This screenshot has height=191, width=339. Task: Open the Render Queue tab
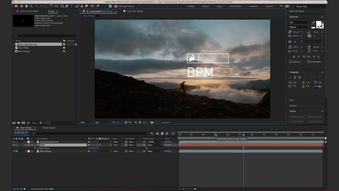[x=49, y=128]
